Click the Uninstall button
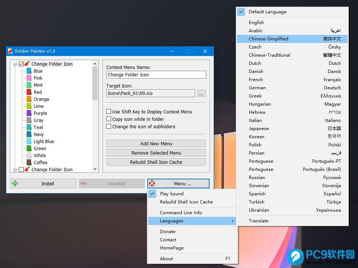Screen dimensions: 358x268 [112, 183]
